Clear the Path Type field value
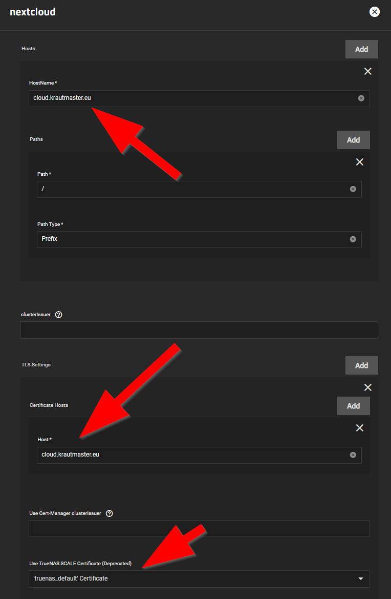This screenshot has height=599, width=391. click(x=353, y=239)
